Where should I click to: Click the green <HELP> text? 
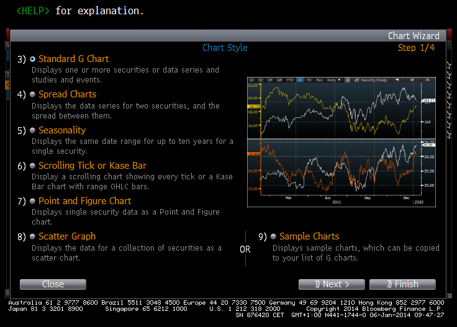click(33, 11)
